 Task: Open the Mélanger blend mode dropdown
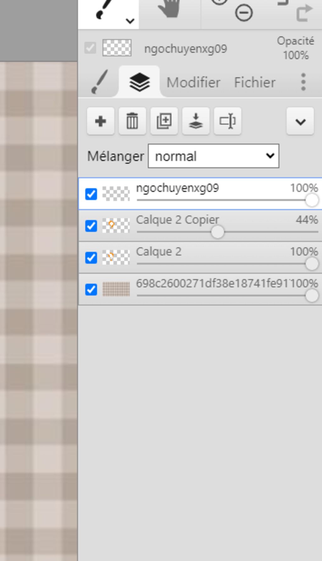(x=214, y=156)
